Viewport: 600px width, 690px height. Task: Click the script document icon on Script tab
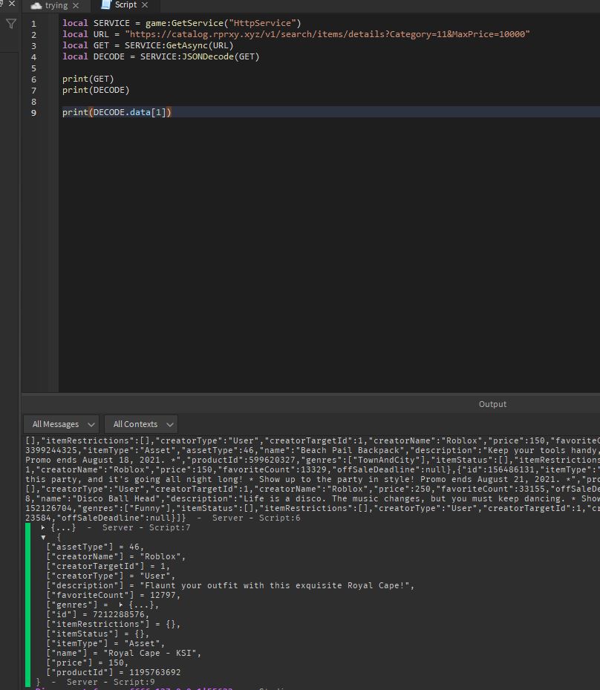[x=106, y=5]
